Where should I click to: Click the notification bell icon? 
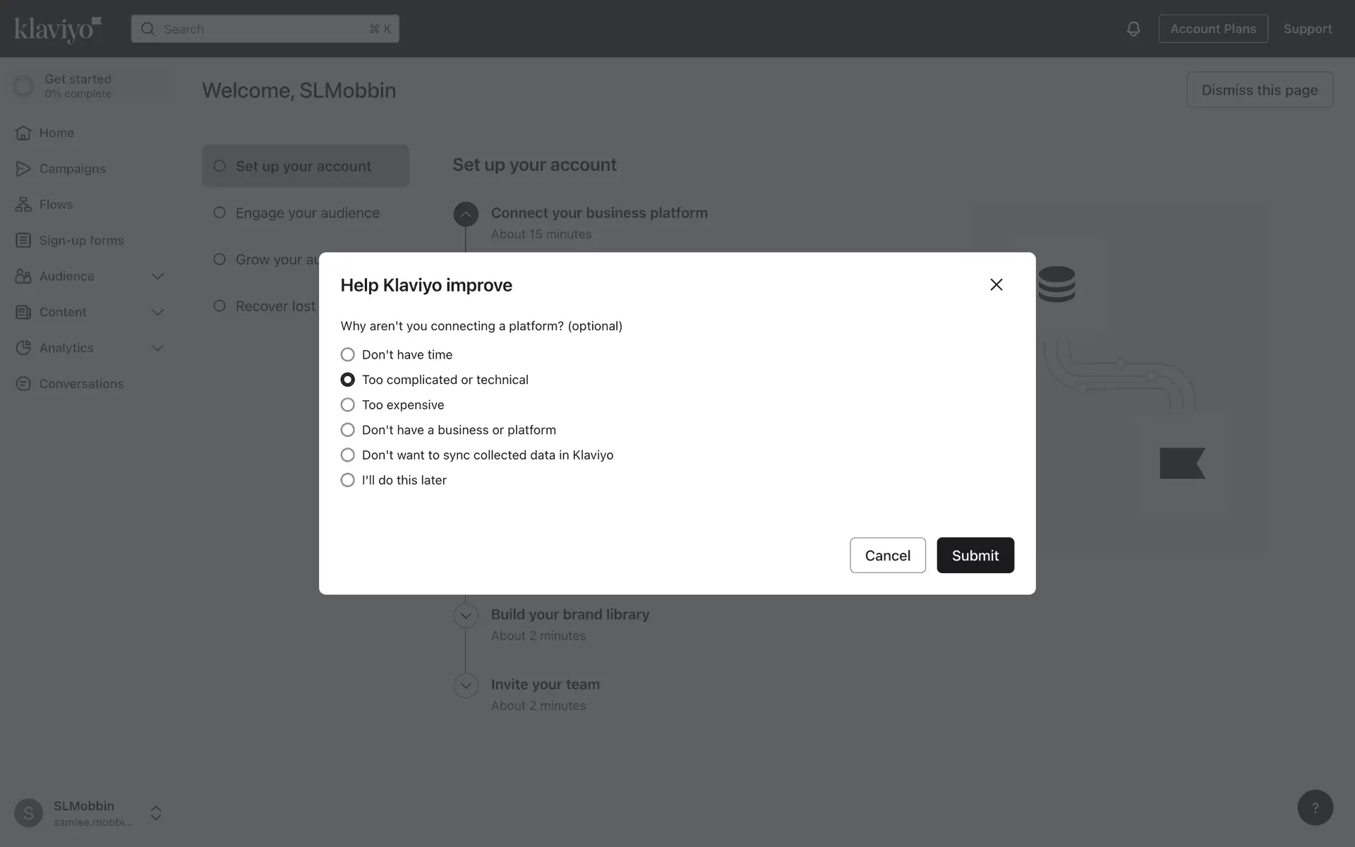tap(1133, 29)
